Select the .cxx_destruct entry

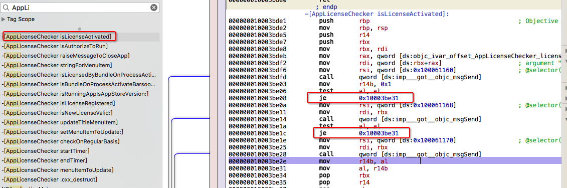click(x=49, y=179)
